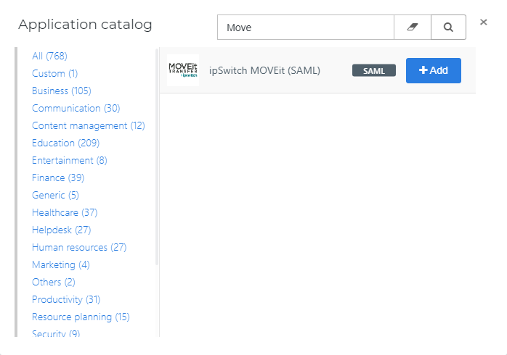Show All (768) applications
507x355 pixels.
pos(49,56)
